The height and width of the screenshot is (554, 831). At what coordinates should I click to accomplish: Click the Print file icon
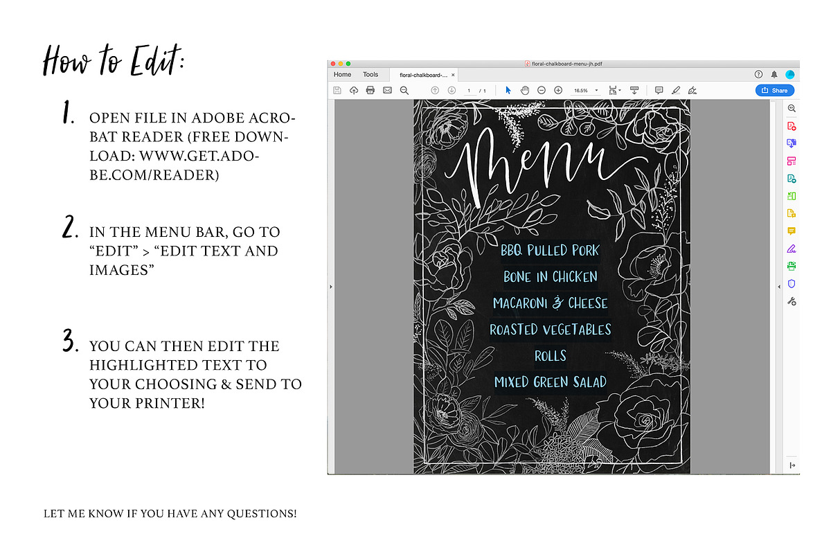370,90
